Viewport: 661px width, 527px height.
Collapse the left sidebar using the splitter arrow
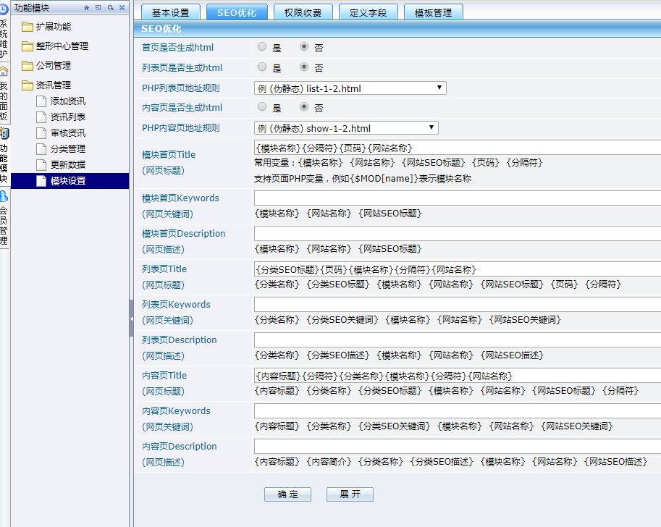pos(131,319)
